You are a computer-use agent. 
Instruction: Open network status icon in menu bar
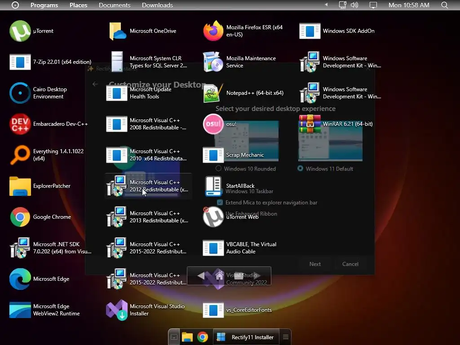pyautogui.click(x=342, y=5)
